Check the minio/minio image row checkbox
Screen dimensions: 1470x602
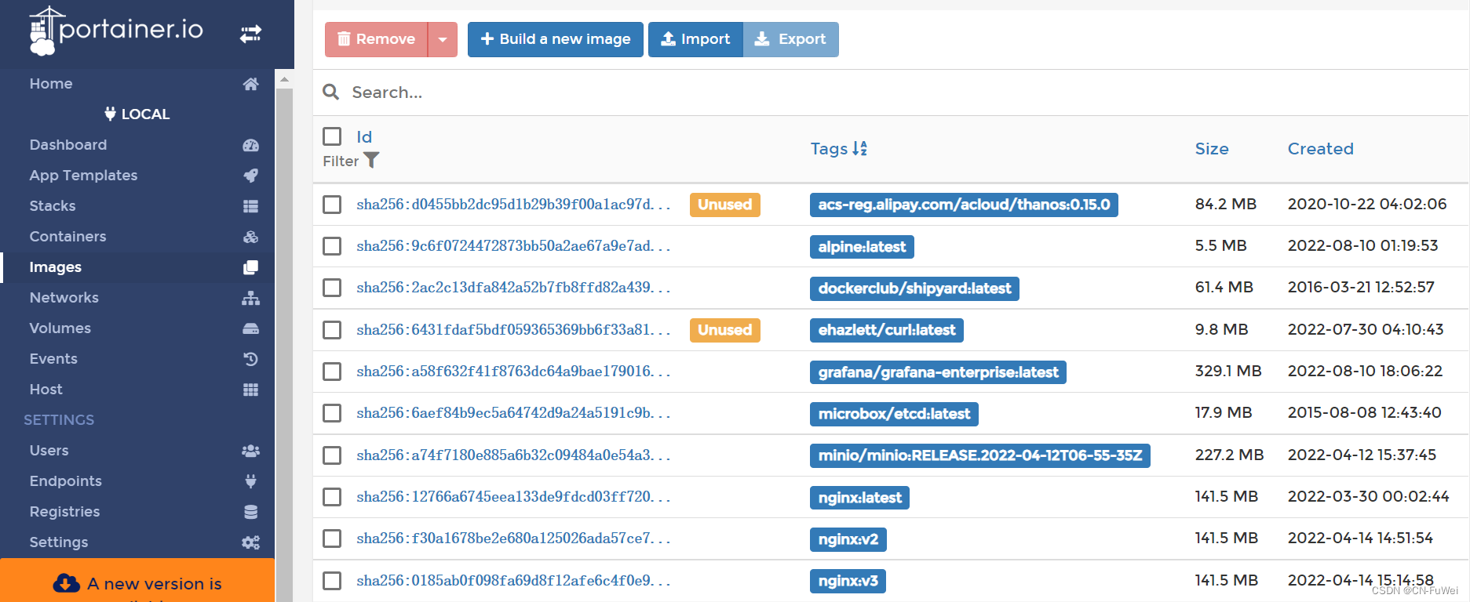click(x=332, y=455)
